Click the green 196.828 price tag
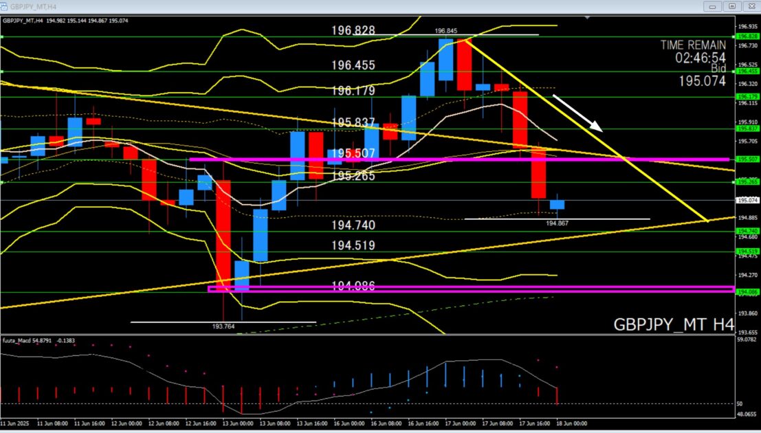 [x=748, y=36]
